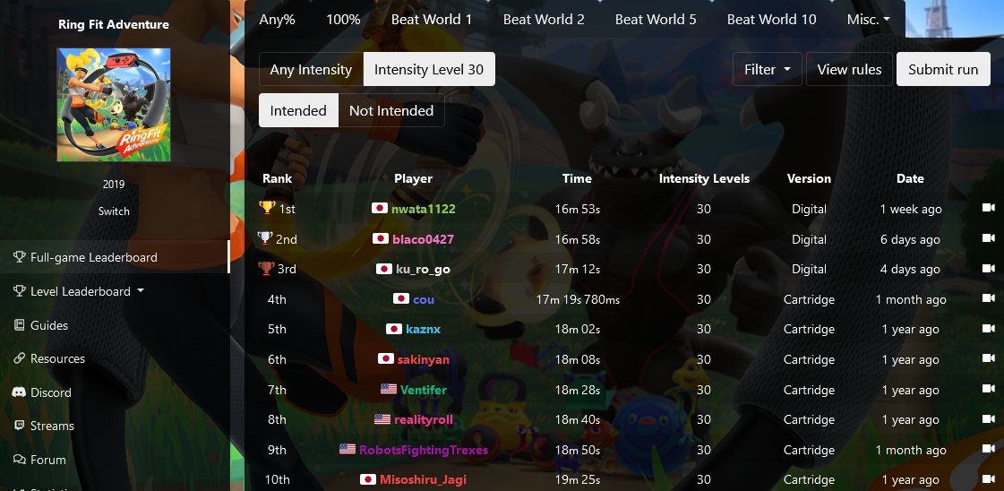This screenshot has width=1004, height=491.
Task: Expand the Filter dropdown
Action: 767,69
